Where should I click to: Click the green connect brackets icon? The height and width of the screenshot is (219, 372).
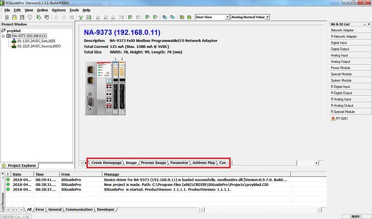[89, 17]
